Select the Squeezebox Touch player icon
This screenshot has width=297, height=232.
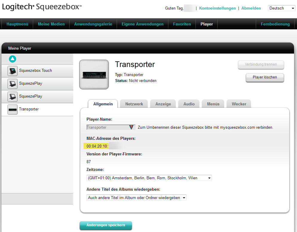(x=13, y=71)
